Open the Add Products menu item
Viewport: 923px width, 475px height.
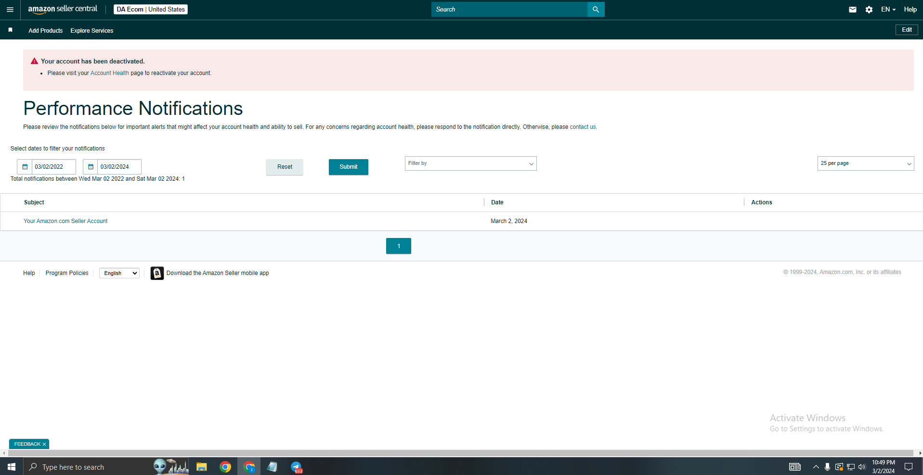46,31
